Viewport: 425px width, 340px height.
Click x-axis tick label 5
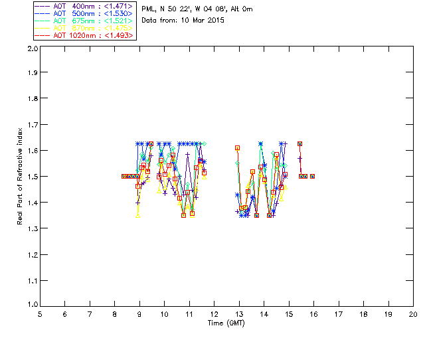[x=40, y=314]
